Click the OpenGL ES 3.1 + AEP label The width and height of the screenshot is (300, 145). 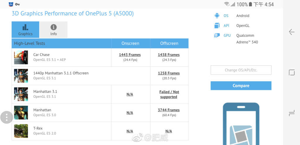click(x=50, y=60)
